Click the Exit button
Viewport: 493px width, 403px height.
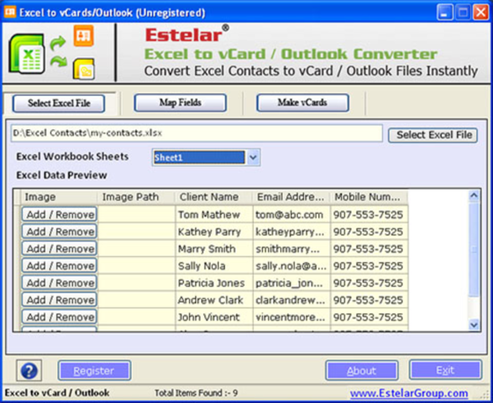pos(445,370)
